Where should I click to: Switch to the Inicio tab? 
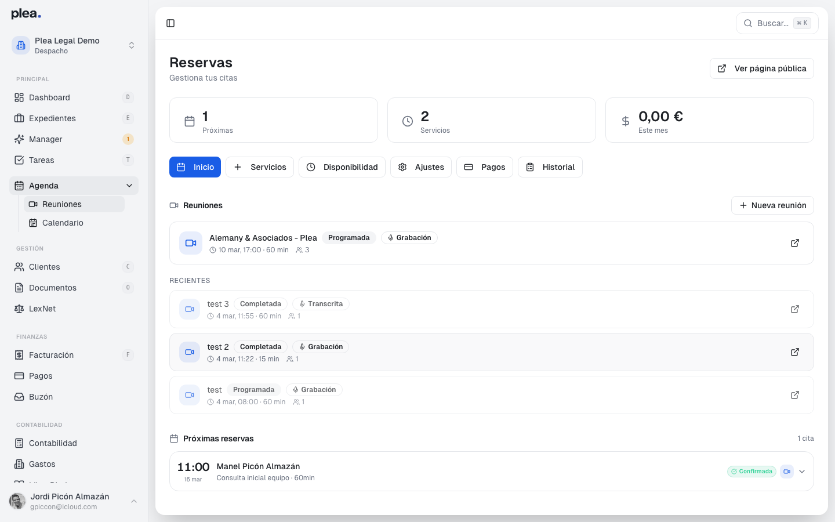195,167
